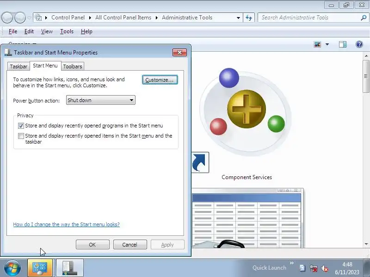Screen dimensions: 370x277
Task: Click the scrollbar down arrow
Action: point(366,244)
